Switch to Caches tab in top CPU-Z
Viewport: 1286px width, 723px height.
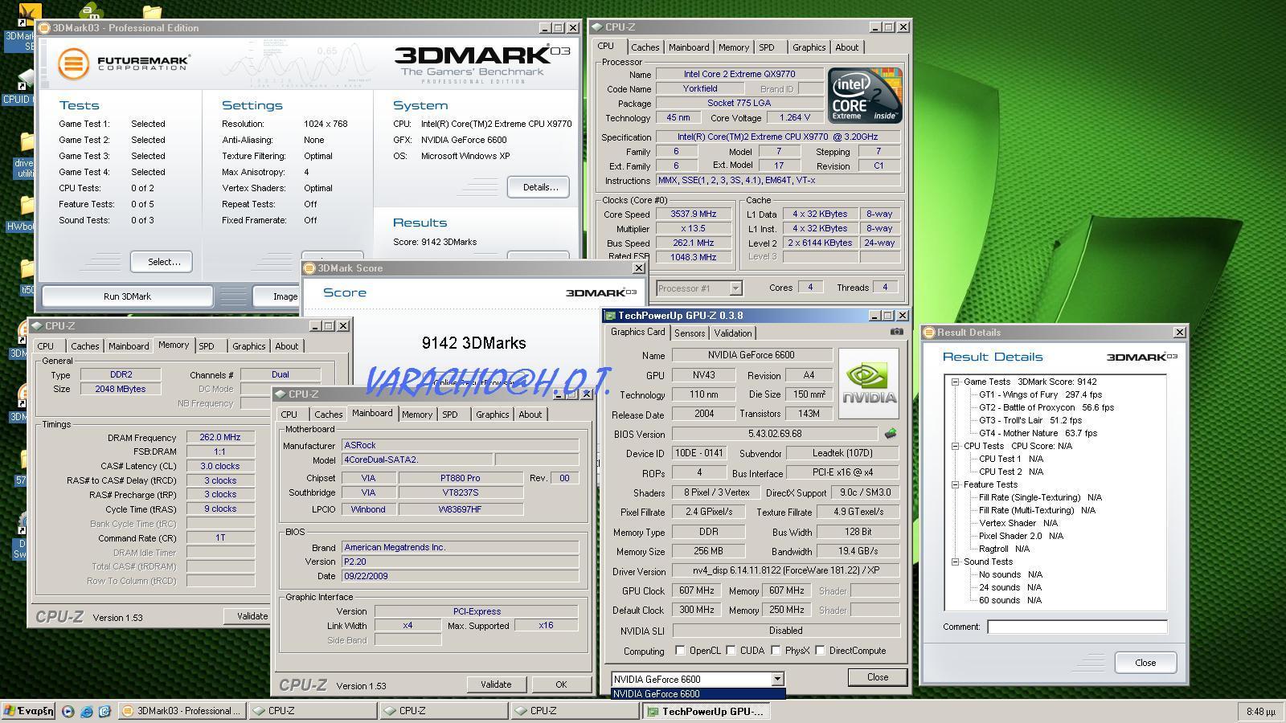(x=645, y=47)
